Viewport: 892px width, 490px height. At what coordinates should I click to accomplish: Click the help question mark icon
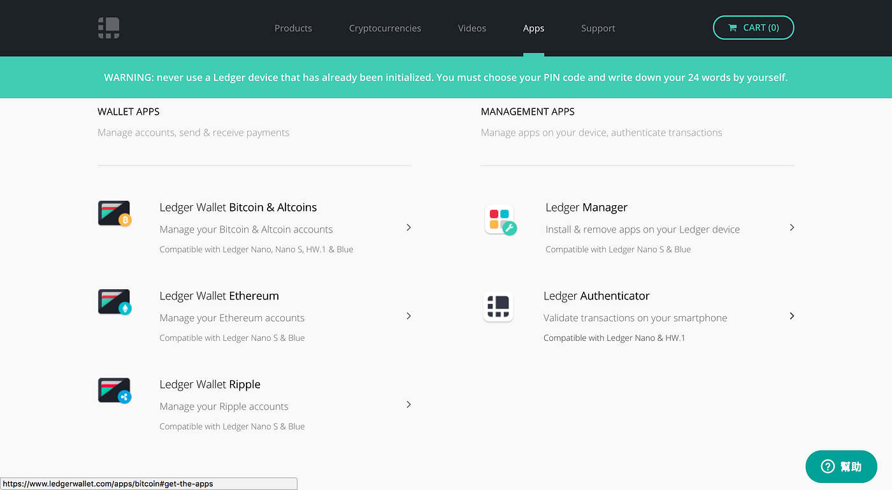828,466
